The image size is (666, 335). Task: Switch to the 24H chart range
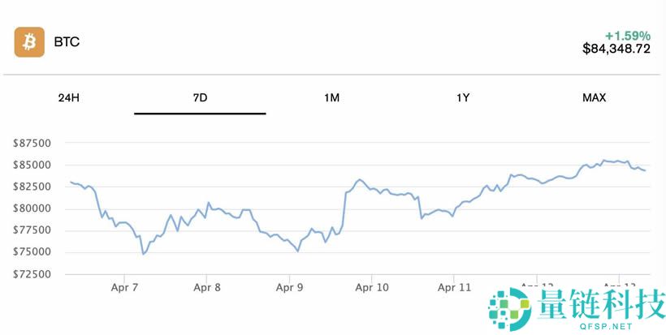(69, 98)
